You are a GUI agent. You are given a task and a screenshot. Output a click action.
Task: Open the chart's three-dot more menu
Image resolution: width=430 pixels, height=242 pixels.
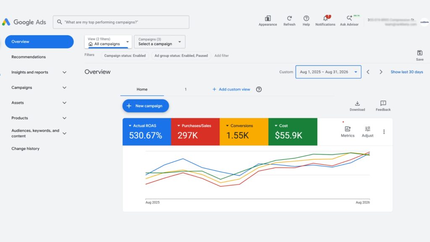(x=384, y=132)
